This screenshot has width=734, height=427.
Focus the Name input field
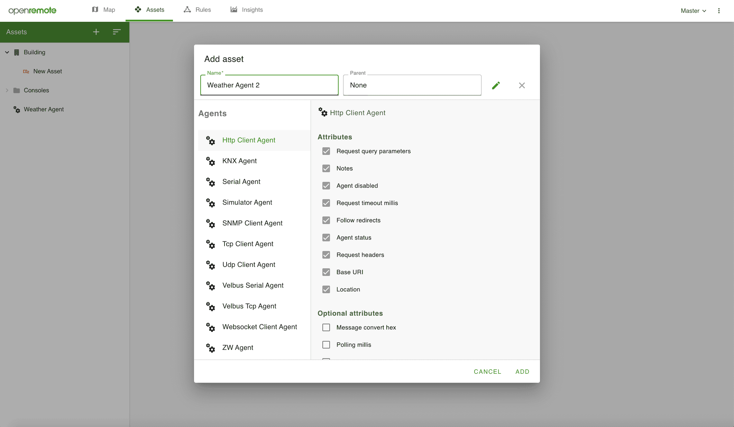coord(269,85)
